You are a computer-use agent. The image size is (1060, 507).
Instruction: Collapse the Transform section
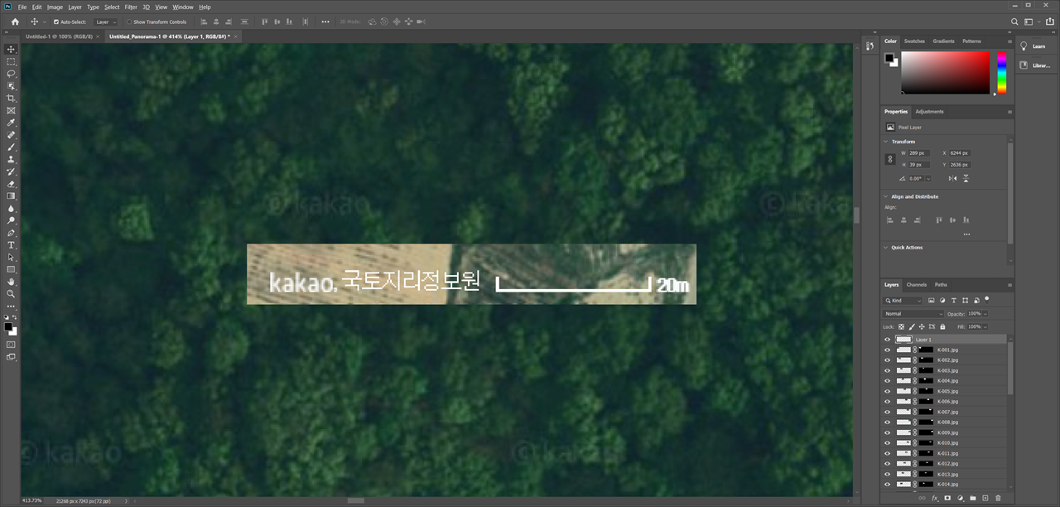(886, 142)
